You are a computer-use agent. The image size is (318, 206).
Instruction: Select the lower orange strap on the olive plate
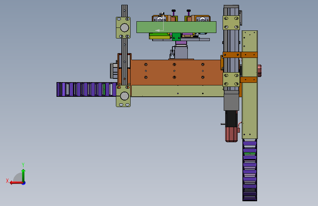coord(248,80)
